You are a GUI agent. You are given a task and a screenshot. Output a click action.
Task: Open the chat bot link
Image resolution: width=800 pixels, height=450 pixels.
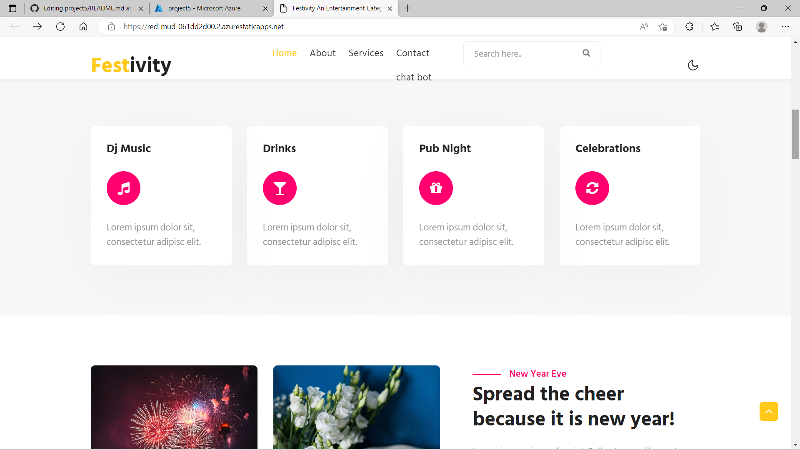coord(414,77)
